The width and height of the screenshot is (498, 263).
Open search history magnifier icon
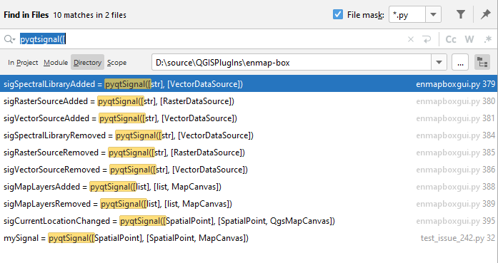(9, 39)
